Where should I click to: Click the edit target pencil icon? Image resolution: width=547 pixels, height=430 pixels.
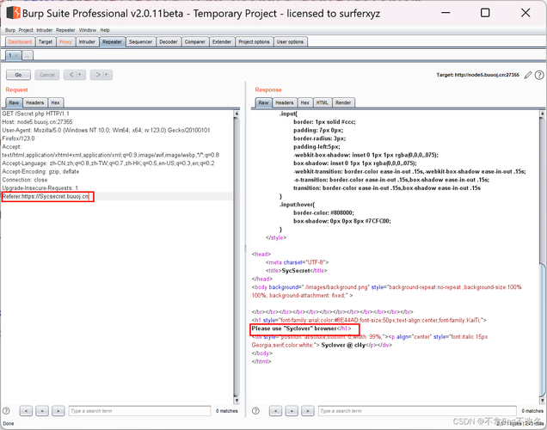tap(528, 75)
